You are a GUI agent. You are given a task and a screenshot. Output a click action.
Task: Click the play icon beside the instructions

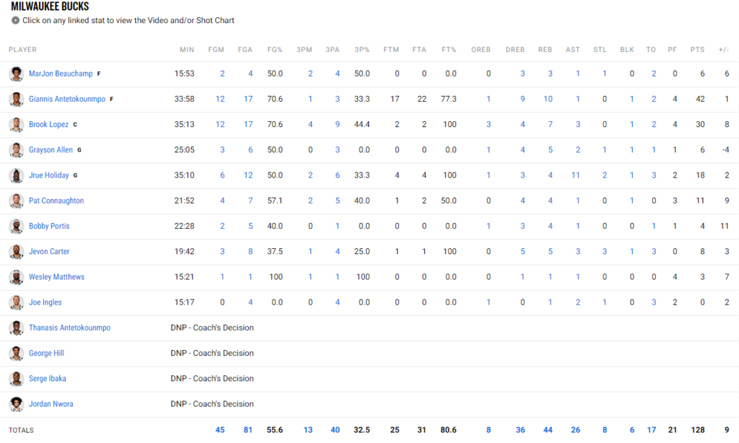pyautogui.click(x=16, y=21)
